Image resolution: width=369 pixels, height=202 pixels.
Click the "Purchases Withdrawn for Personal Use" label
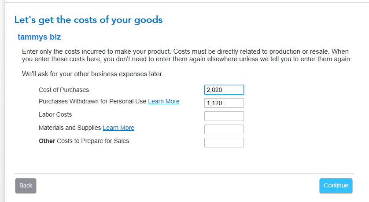point(92,101)
